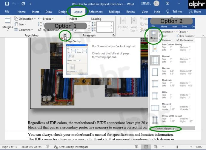Click the 100% zoom level button
Viewport: 206px width, 150px height.
[199, 147]
